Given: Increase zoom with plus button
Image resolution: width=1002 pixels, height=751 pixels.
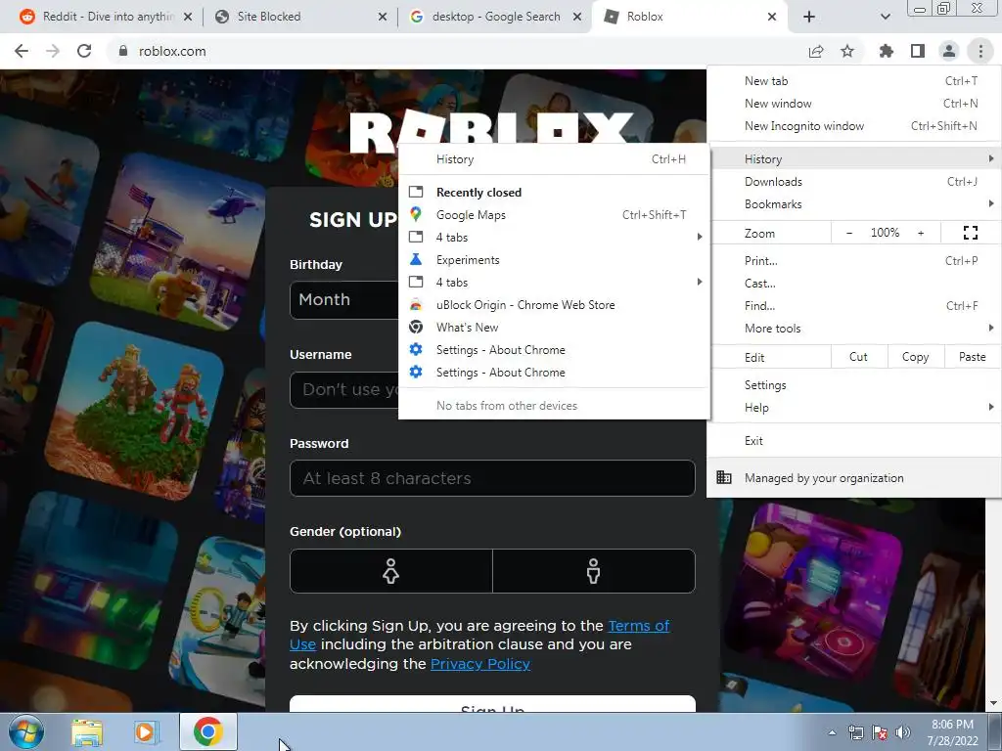Looking at the screenshot, I should pyautogui.click(x=921, y=233).
